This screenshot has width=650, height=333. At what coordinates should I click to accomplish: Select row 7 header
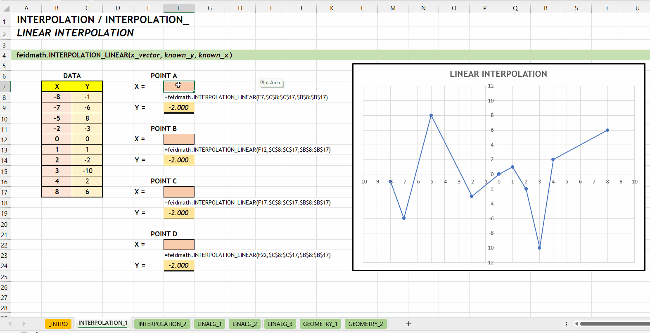click(5, 86)
